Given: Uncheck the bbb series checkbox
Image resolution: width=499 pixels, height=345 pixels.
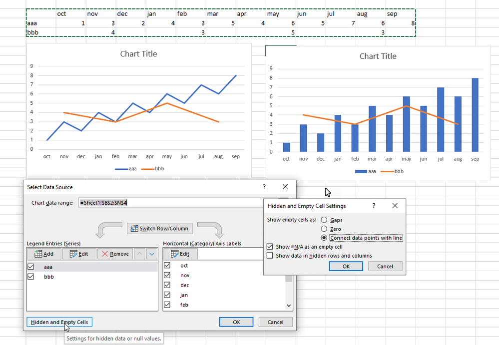Looking at the screenshot, I should [x=31, y=276].
